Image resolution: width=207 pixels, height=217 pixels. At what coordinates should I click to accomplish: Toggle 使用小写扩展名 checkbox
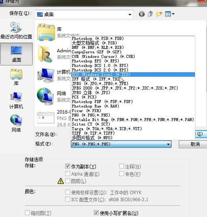[96, 213]
